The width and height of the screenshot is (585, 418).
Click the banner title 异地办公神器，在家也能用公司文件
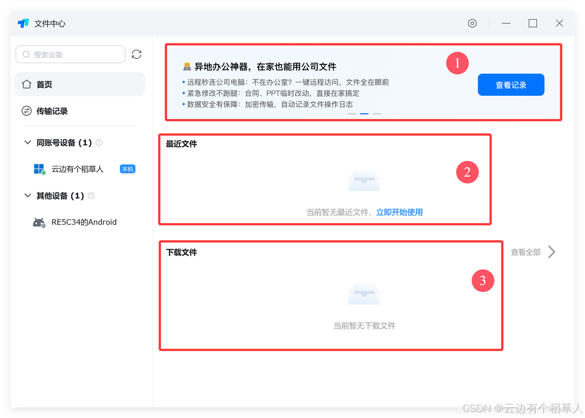coord(266,67)
